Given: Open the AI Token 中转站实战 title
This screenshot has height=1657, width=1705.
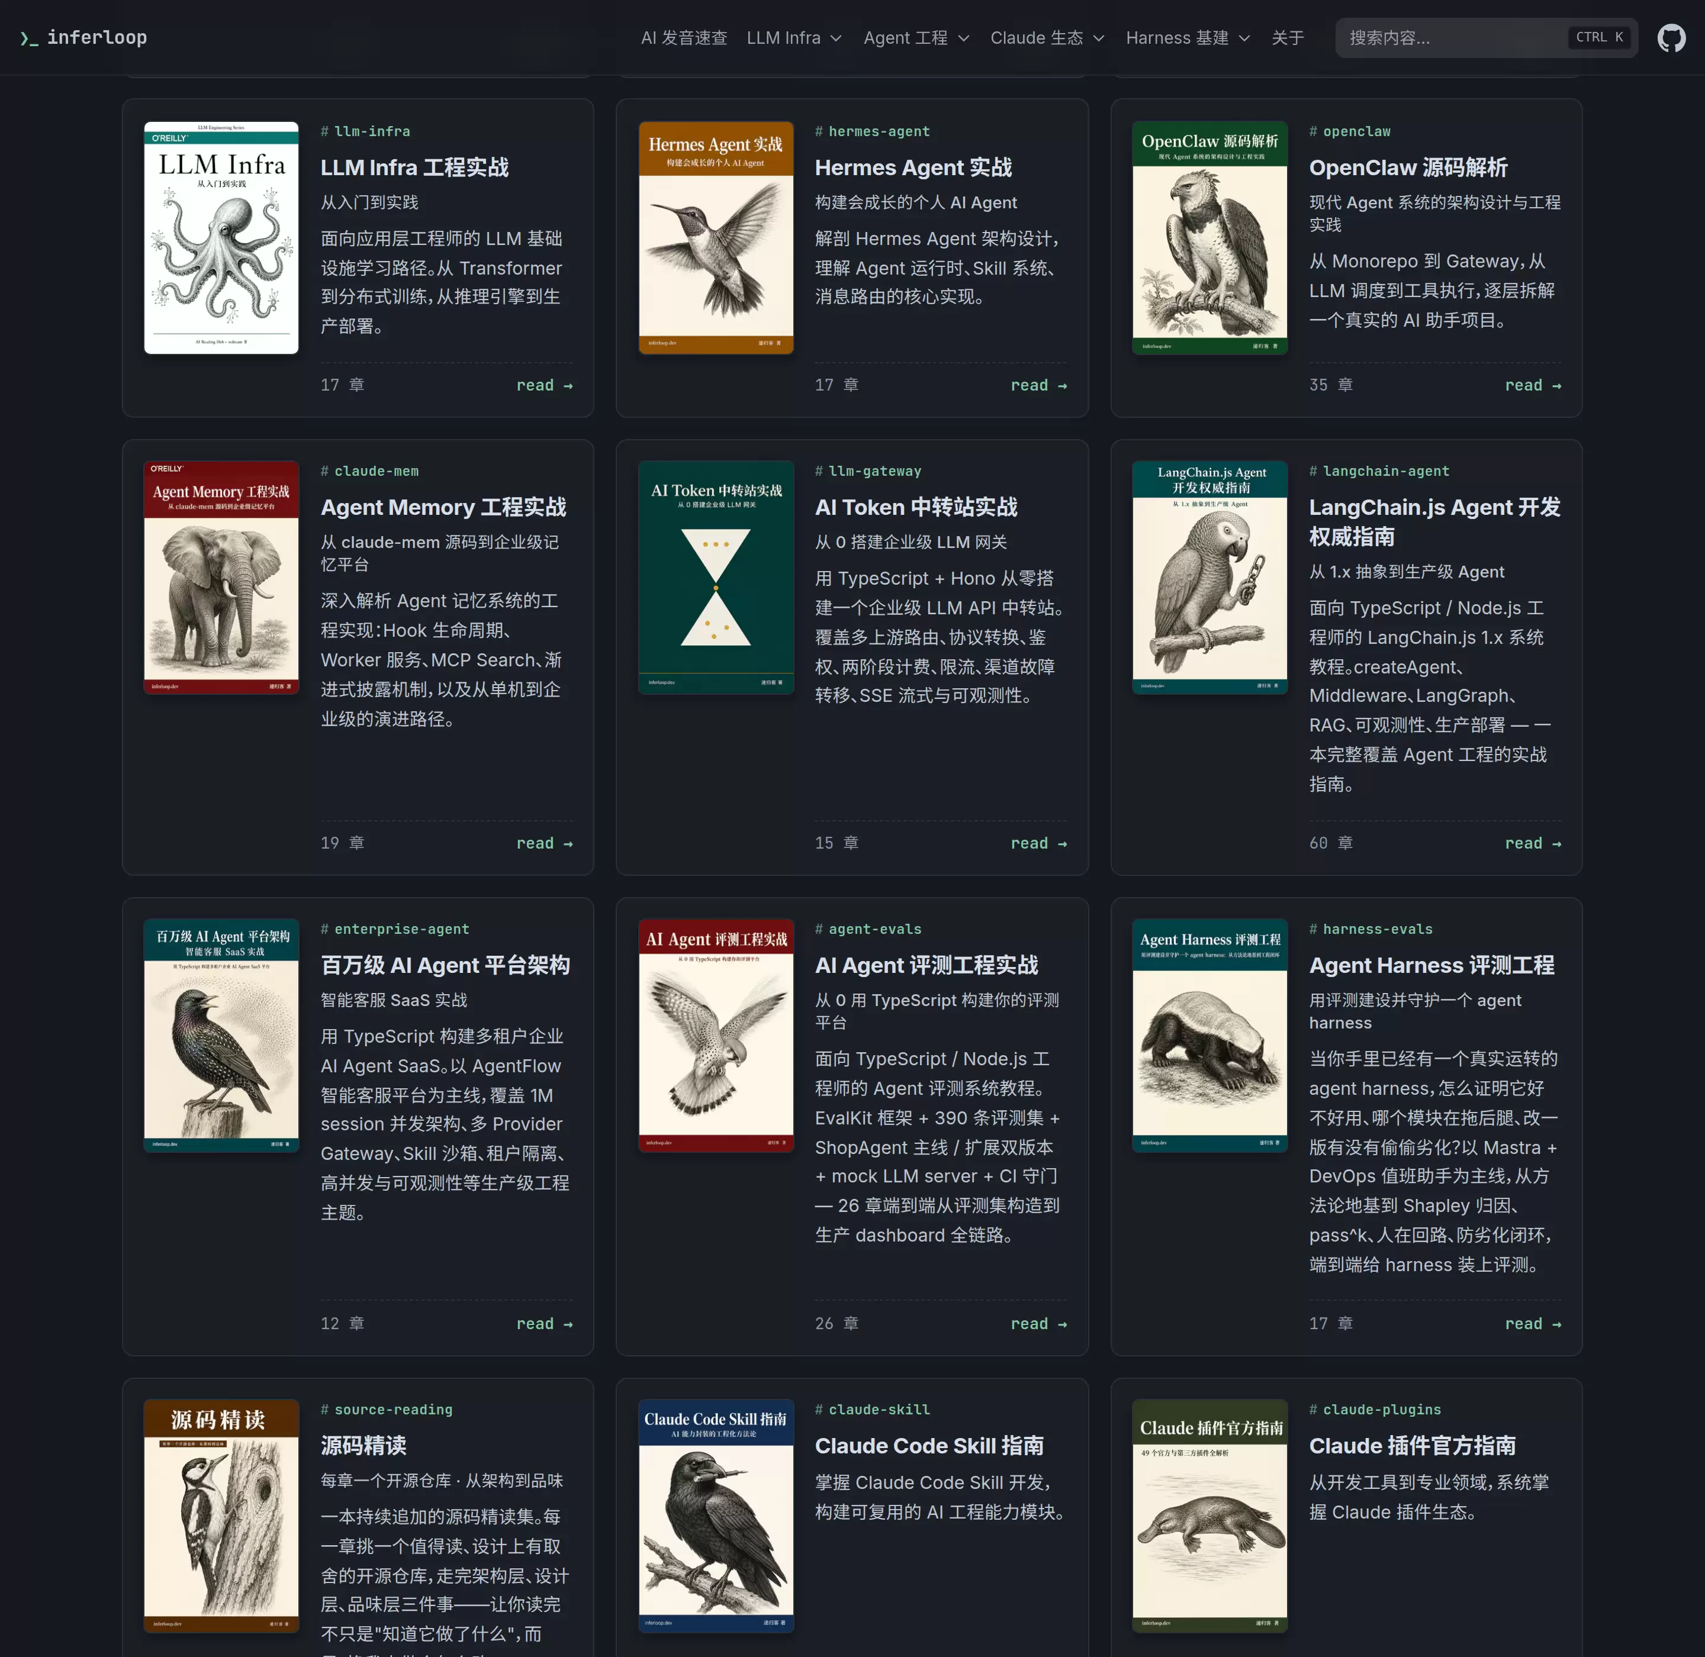Looking at the screenshot, I should tap(916, 507).
